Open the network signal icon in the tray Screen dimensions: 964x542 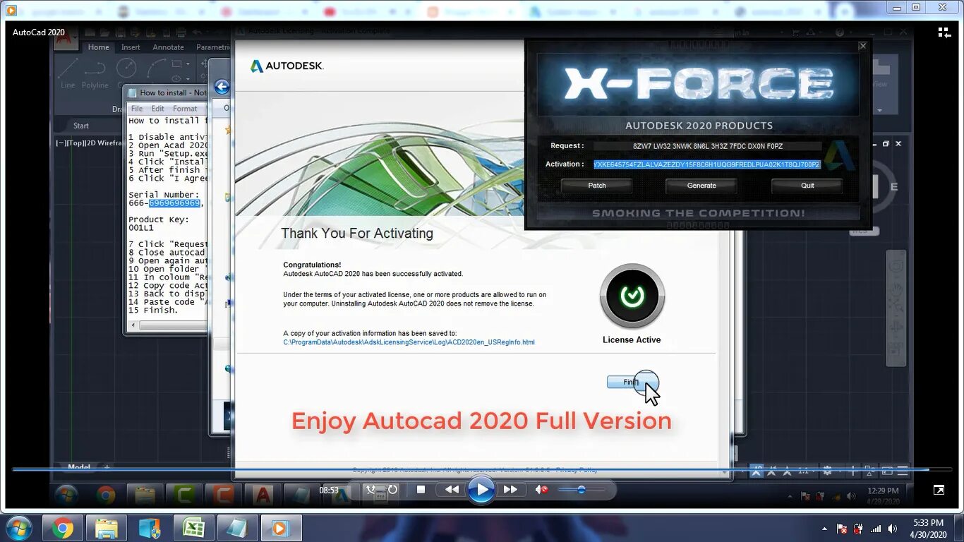click(x=875, y=529)
